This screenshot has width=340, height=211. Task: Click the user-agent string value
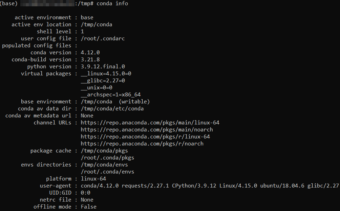210,186
